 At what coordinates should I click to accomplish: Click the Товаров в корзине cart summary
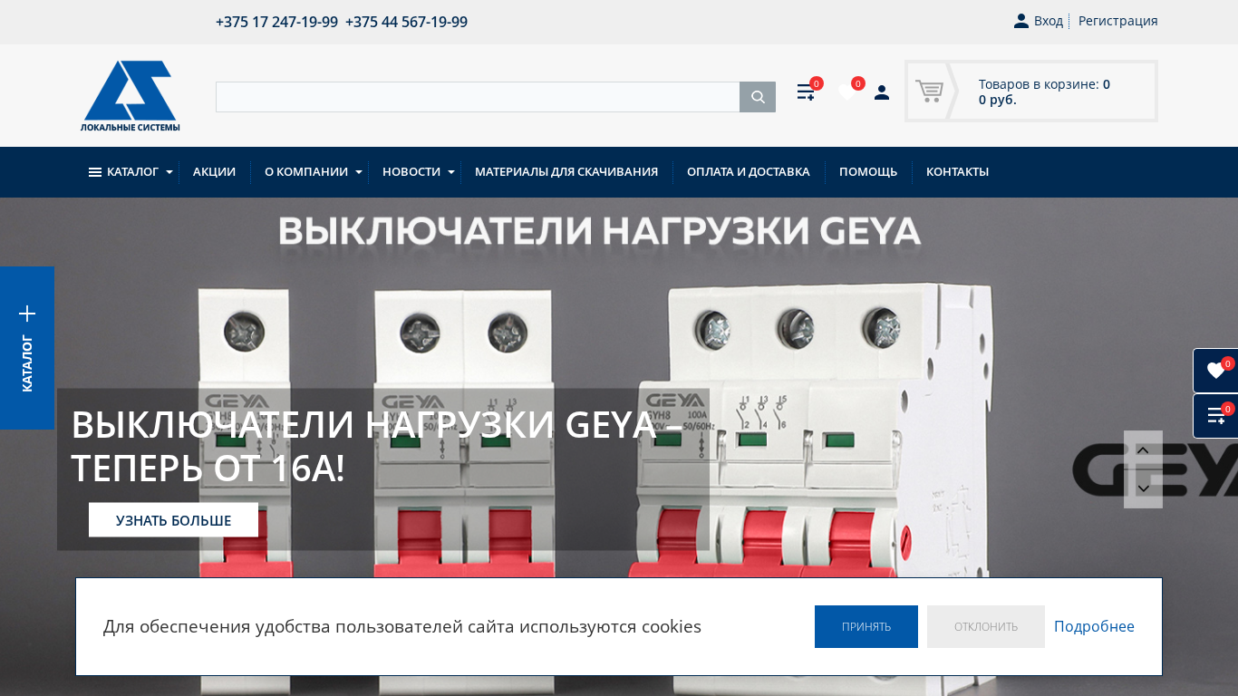pos(1044,92)
